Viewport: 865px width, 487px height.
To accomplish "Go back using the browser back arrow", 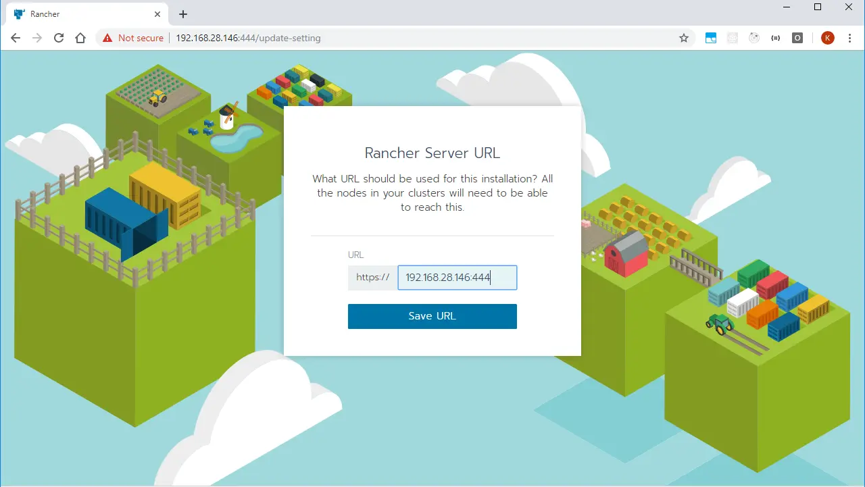I will tap(16, 39).
